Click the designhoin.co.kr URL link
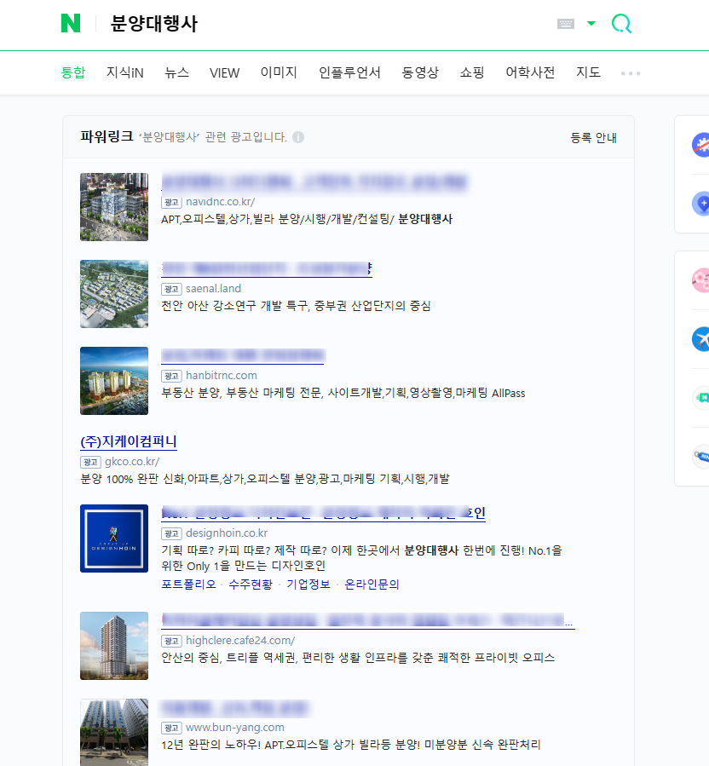The width and height of the screenshot is (709, 766). (227, 533)
